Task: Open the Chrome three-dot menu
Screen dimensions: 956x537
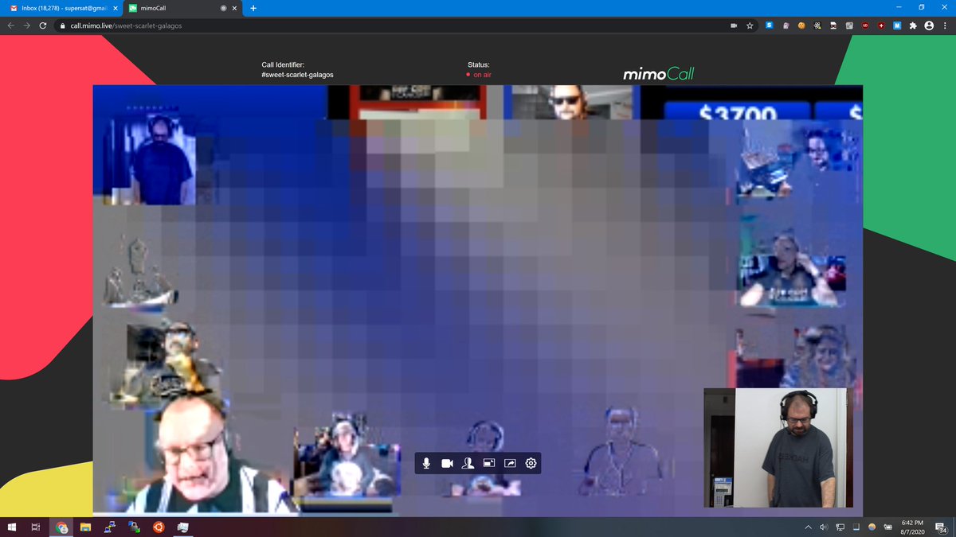Action: coord(945,25)
